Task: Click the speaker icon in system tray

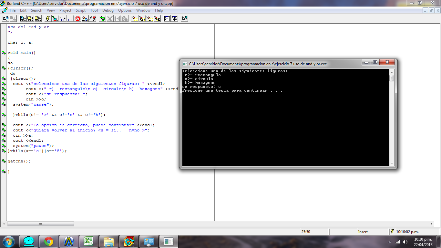Action: [405, 242]
